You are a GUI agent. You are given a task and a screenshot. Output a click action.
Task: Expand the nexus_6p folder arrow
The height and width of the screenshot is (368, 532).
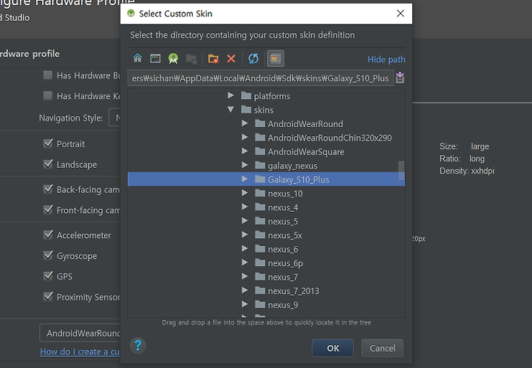click(245, 262)
